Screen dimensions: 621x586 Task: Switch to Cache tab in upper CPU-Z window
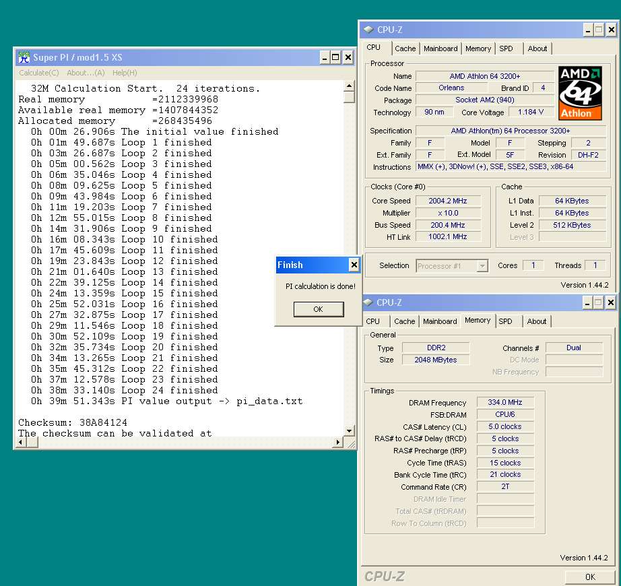pos(405,48)
